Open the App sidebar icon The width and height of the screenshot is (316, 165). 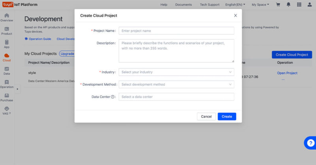(x=7, y=42)
